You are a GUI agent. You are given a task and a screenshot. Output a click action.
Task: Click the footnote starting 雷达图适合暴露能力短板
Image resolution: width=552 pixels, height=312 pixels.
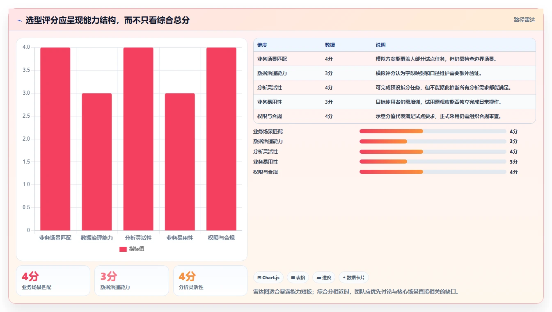356,292
